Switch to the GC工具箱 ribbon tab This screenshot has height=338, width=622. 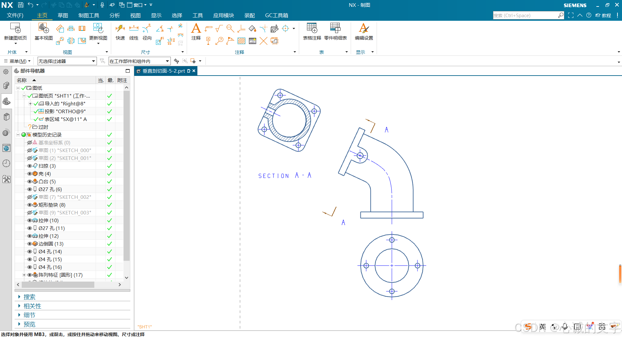coord(276,15)
